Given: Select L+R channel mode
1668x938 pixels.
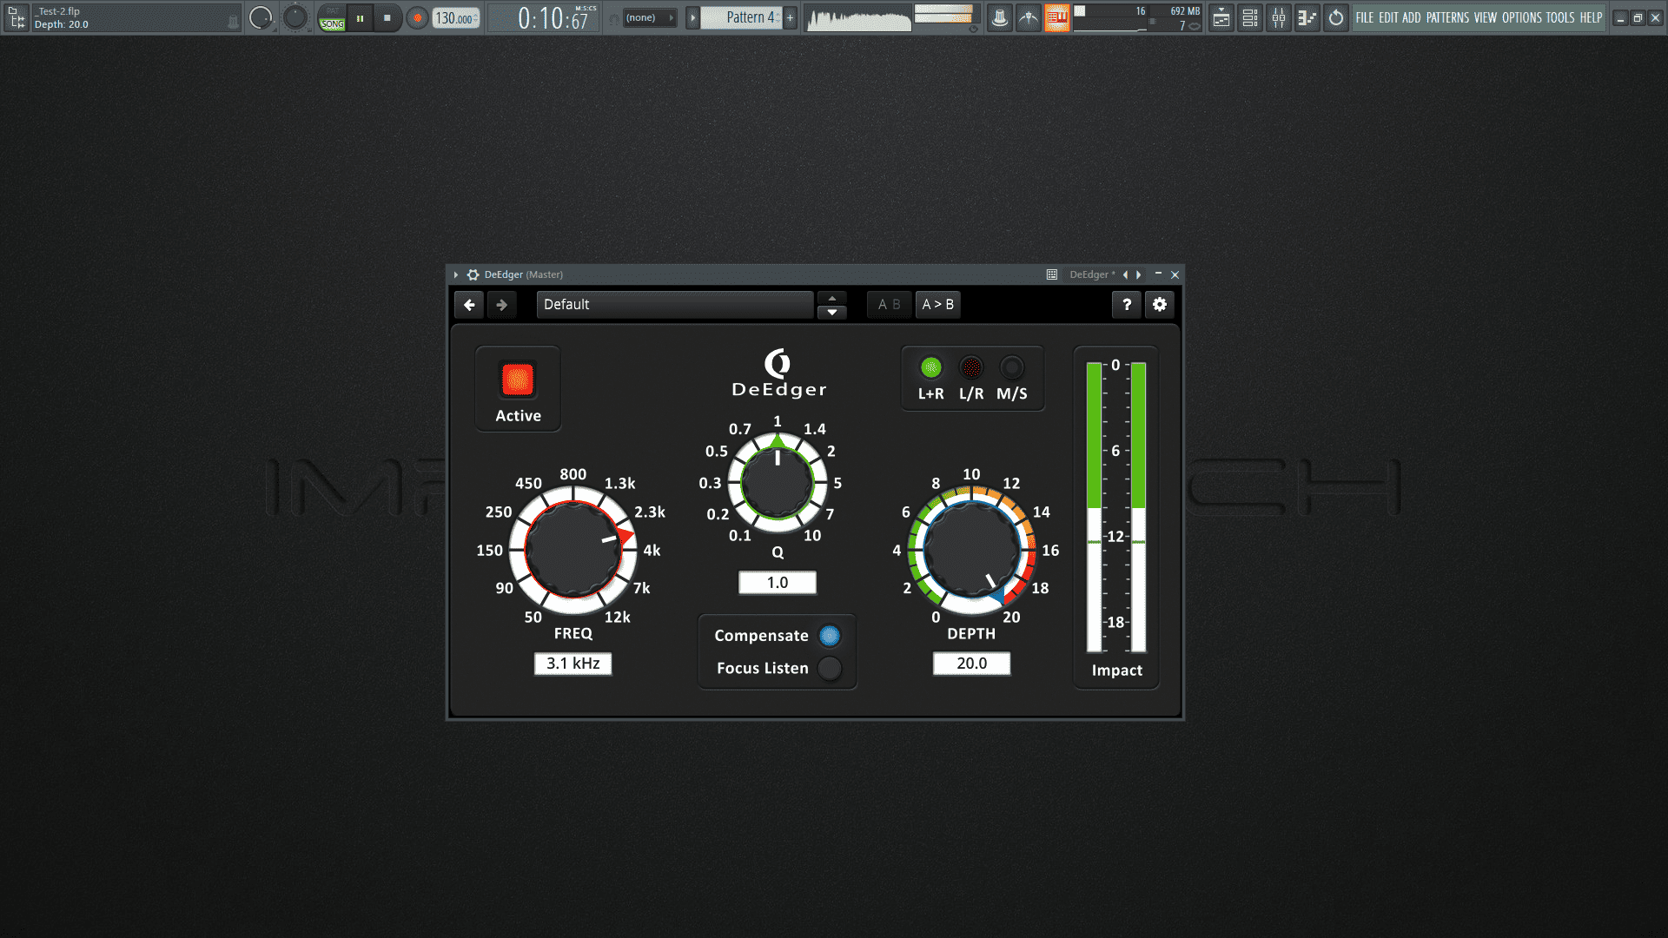Looking at the screenshot, I should click(930, 367).
